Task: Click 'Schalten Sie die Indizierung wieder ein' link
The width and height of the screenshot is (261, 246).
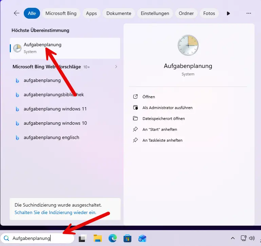Action: click(x=55, y=212)
